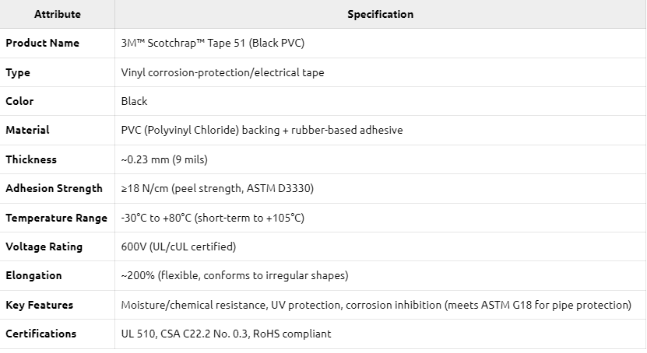
Task: Click the PVC backing specification text
Action: 262,130
